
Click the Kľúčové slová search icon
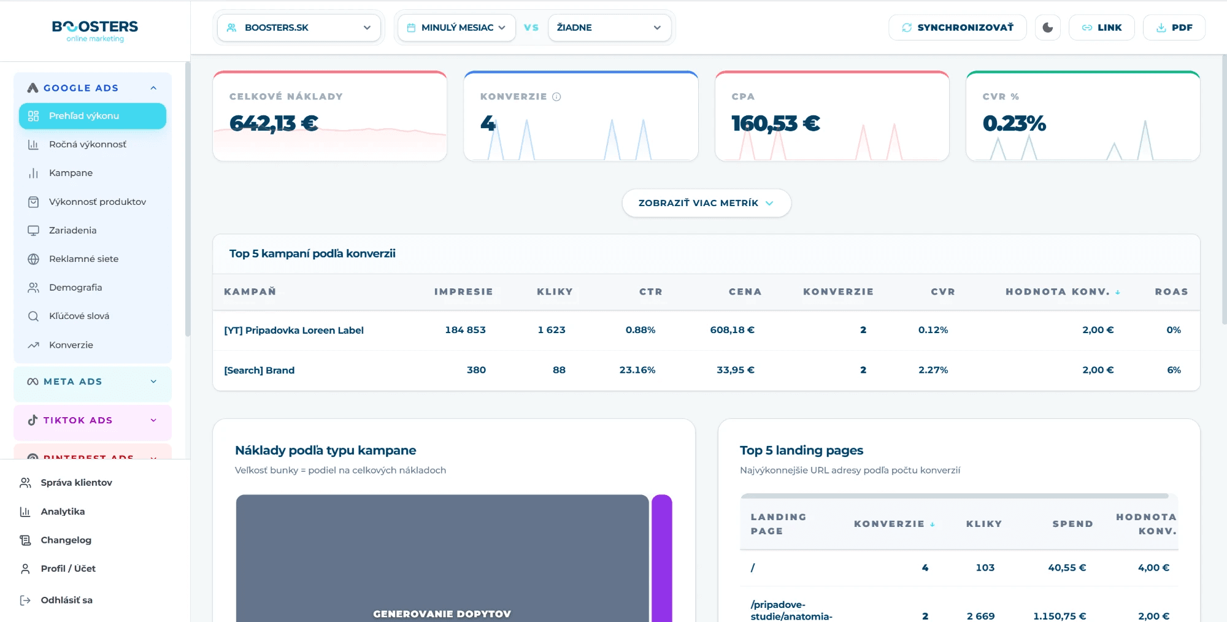[33, 317]
